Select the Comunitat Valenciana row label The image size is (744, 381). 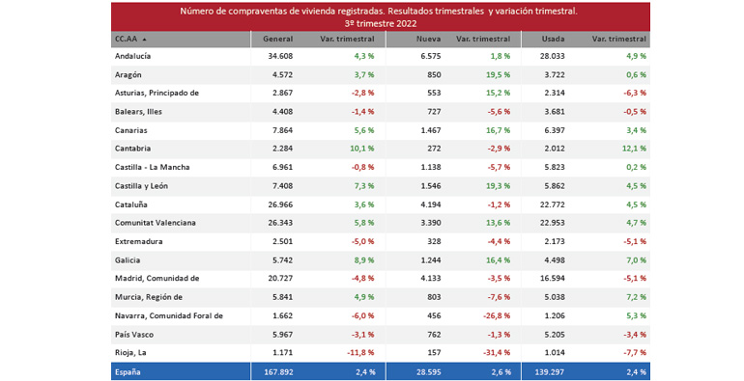156,223
